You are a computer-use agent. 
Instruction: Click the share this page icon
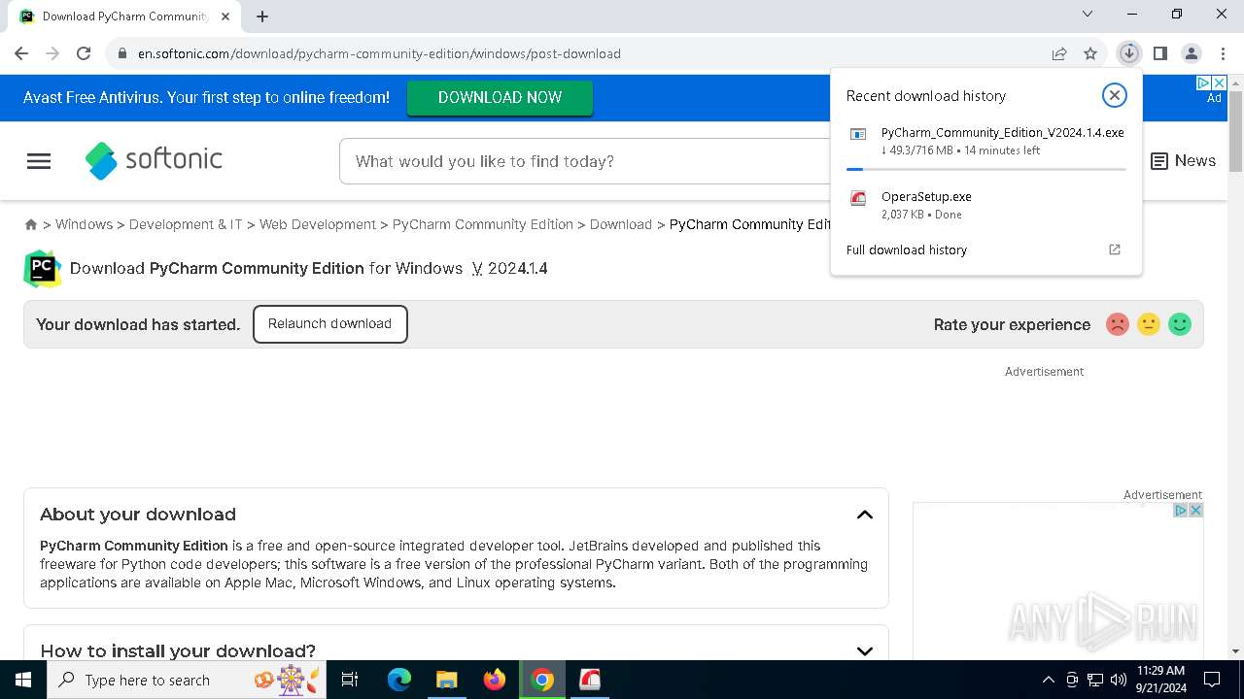coord(1059,53)
